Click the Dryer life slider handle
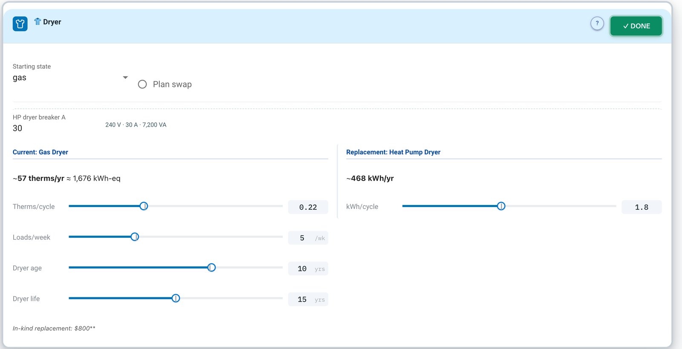 pos(176,298)
